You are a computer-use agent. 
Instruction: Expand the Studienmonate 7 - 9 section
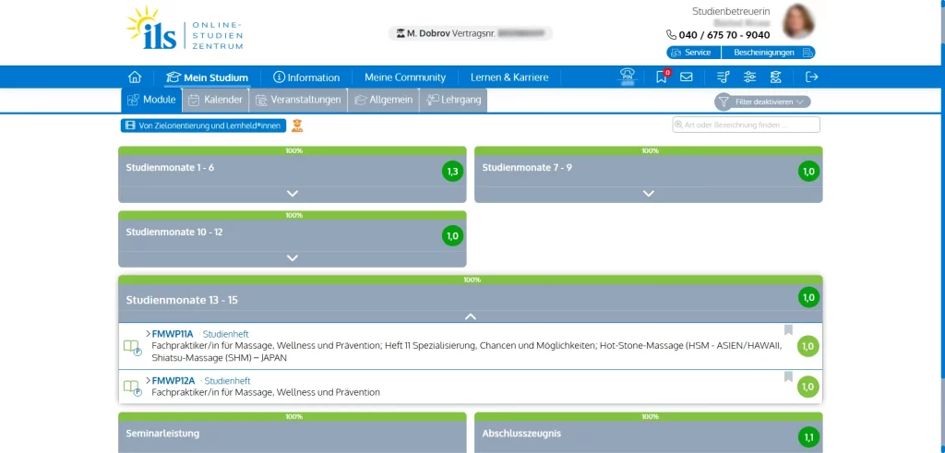point(649,193)
